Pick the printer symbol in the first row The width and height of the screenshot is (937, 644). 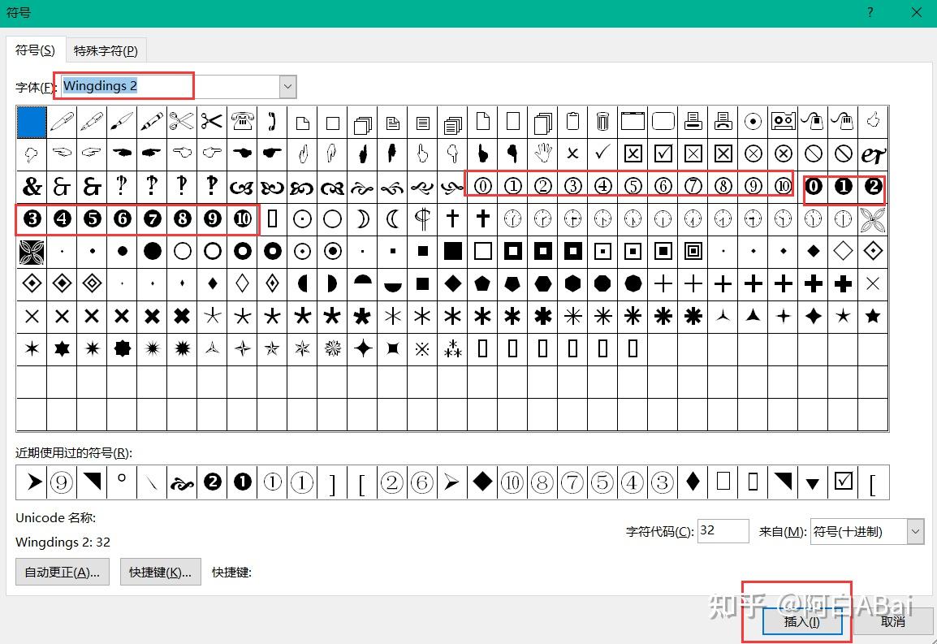[x=693, y=122]
